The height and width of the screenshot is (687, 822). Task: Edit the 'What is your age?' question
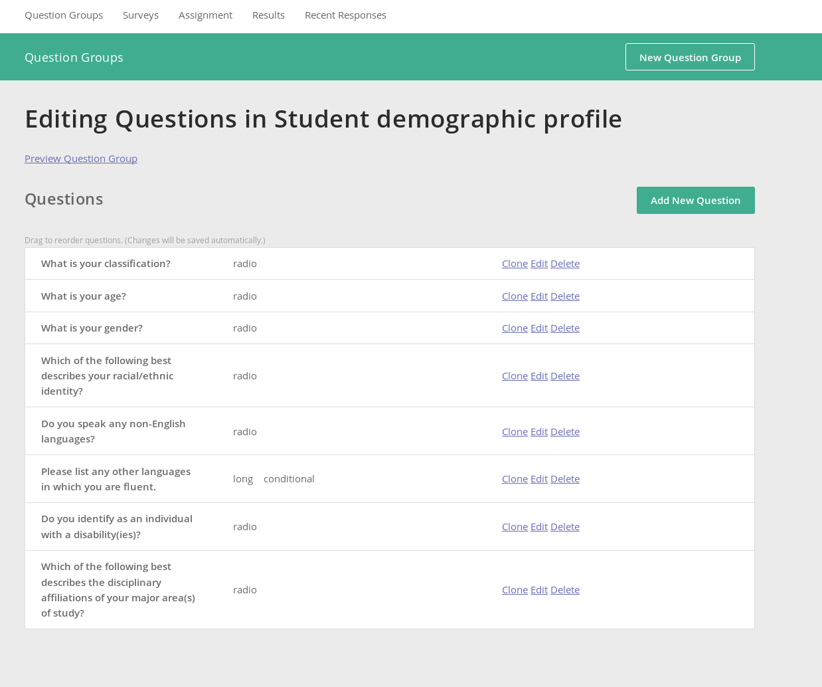[539, 296]
